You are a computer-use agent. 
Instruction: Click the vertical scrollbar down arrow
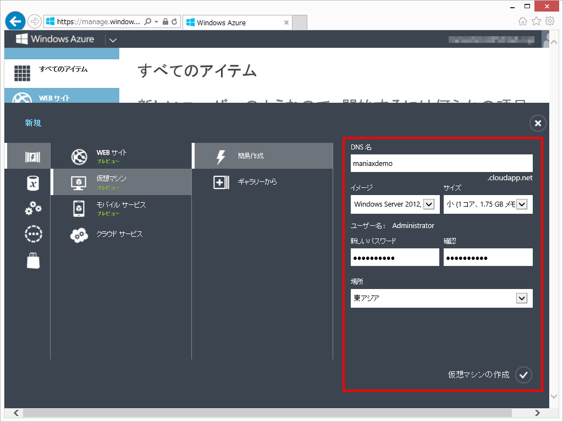pos(554,396)
